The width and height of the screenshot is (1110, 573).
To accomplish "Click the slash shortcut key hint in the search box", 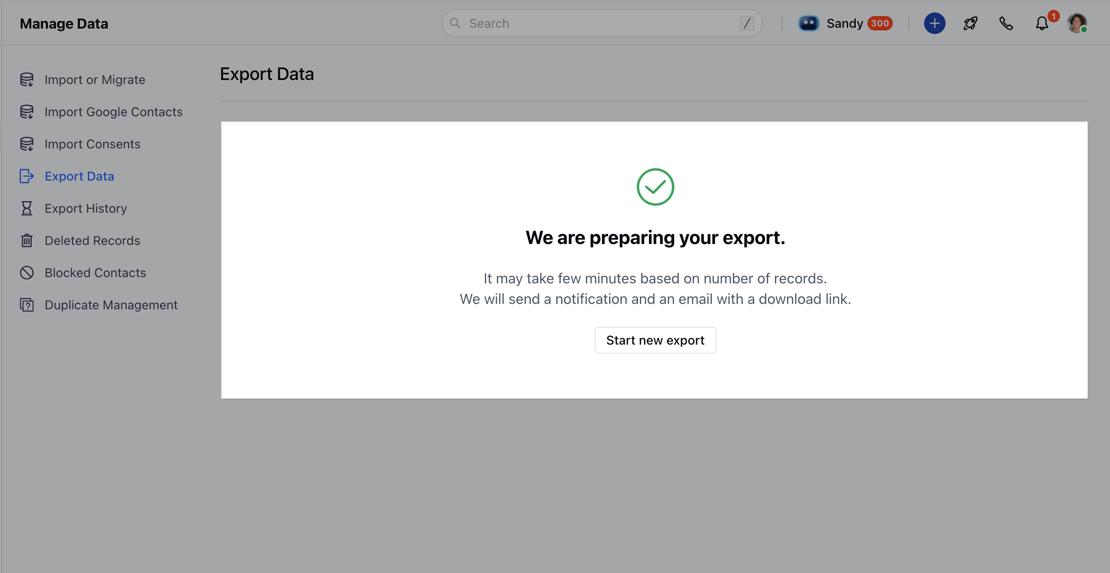I will point(747,23).
